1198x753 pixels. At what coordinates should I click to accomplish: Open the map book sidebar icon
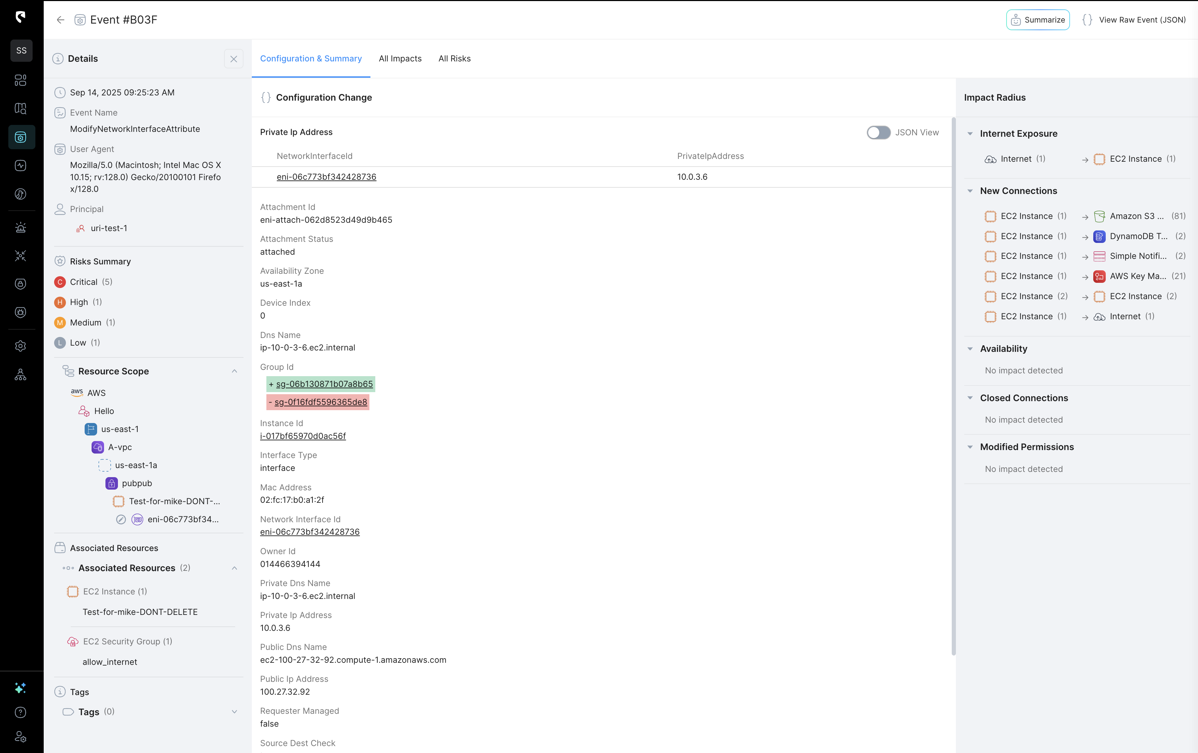[x=20, y=109]
